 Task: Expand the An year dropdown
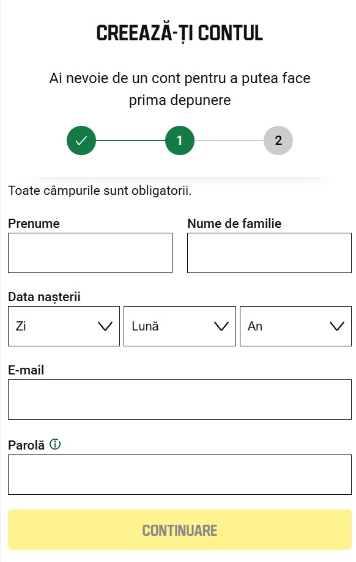click(x=295, y=326)
